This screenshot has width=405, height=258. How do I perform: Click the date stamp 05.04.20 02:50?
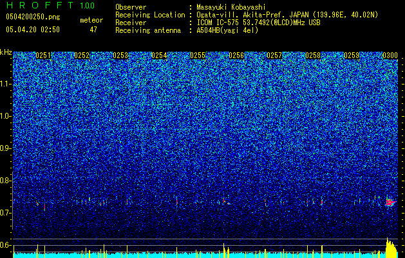(x=33, y=30)
